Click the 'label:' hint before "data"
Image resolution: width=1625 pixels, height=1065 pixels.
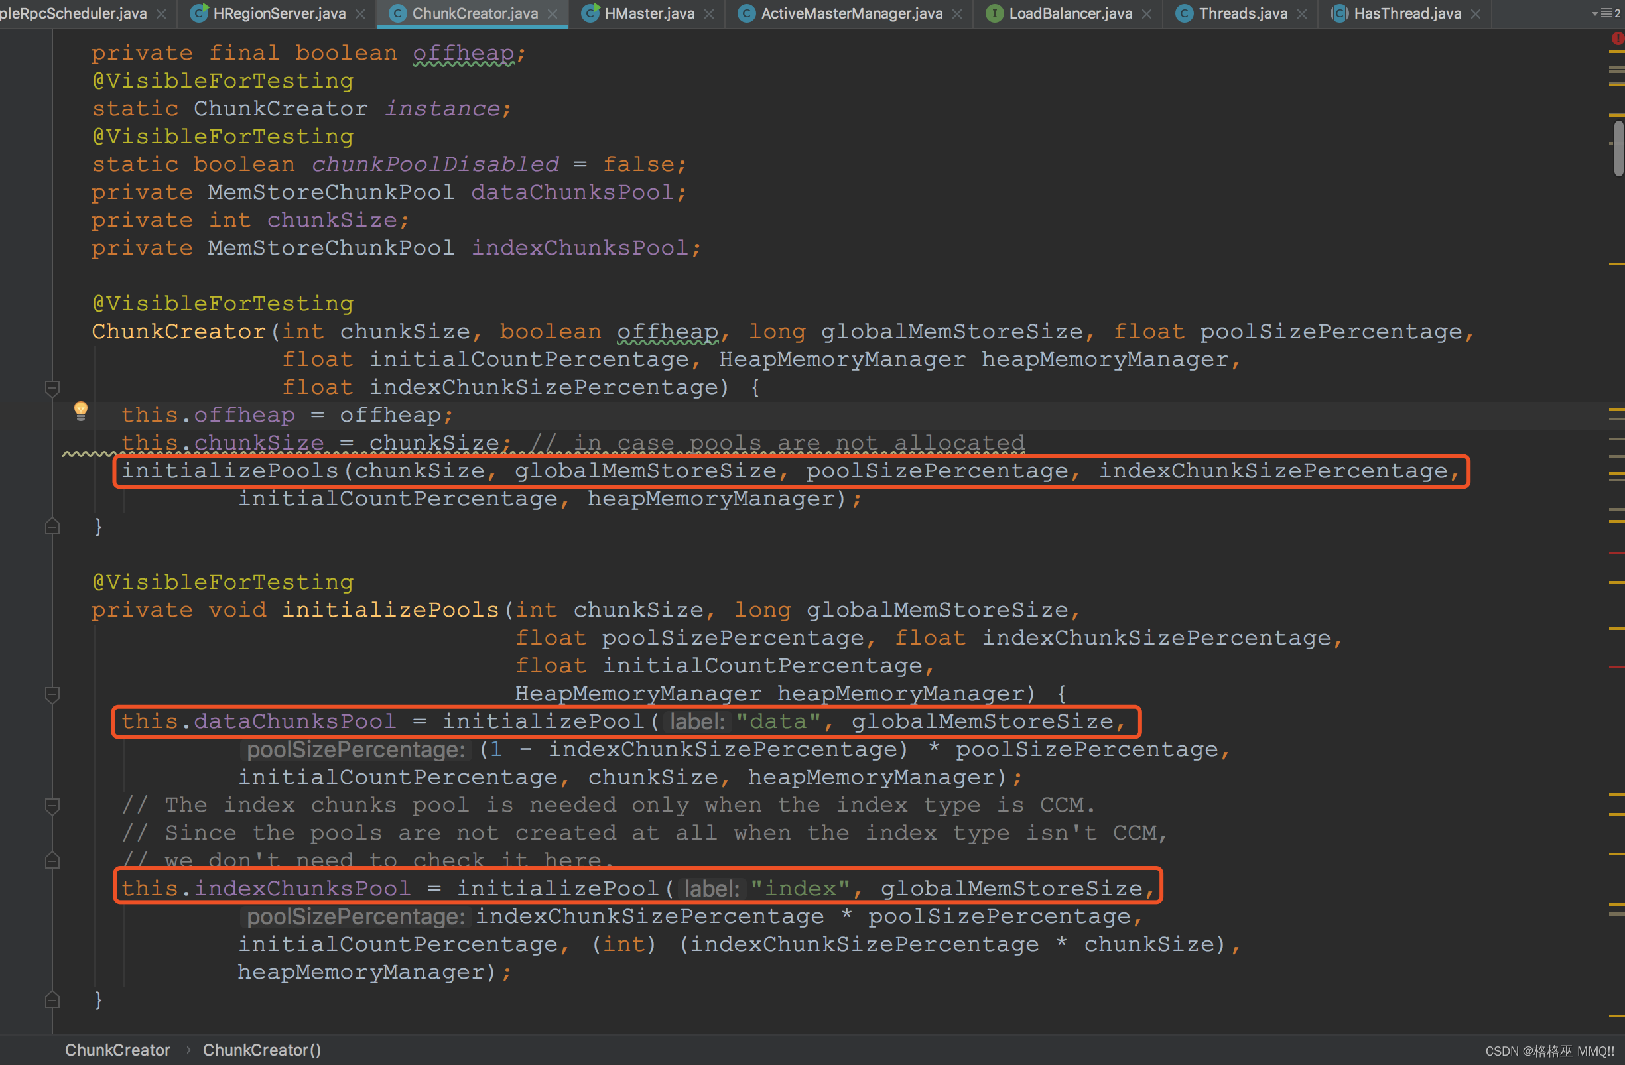tap(697, 721)
